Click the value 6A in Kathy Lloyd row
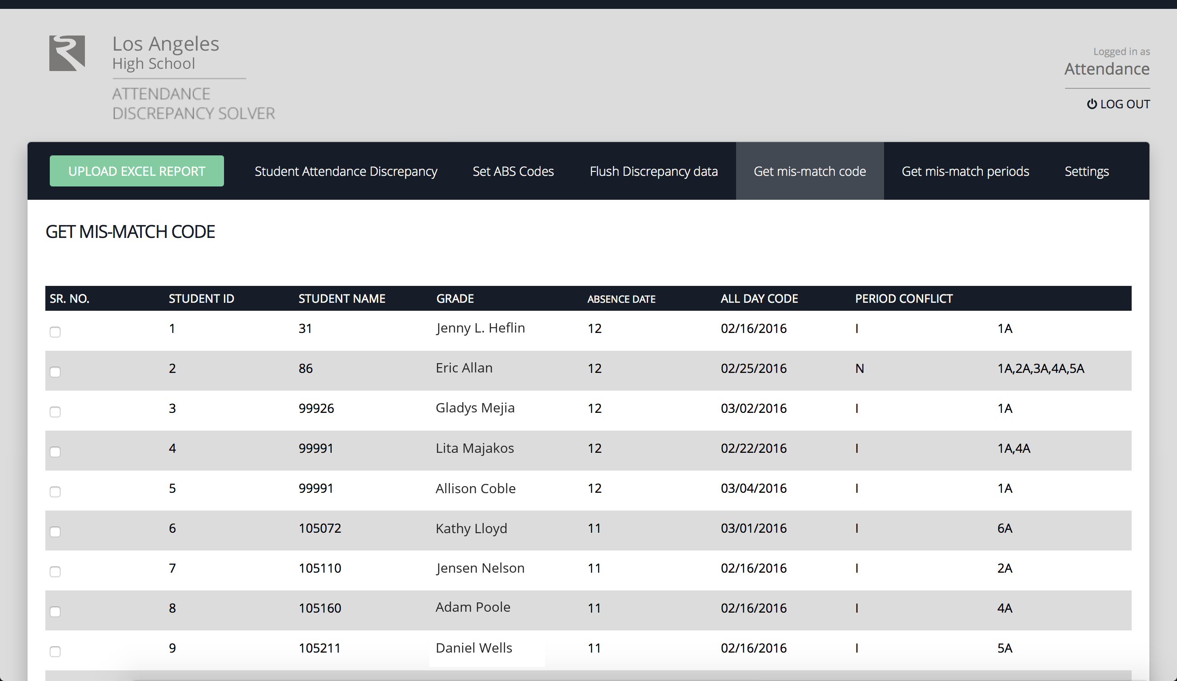This screenshot has width=1177, height=681. pos(1005,528)
